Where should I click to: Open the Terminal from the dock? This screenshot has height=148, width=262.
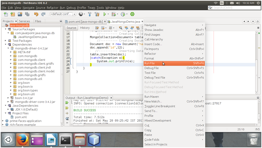pyautogui.click(x=65, y=140)
